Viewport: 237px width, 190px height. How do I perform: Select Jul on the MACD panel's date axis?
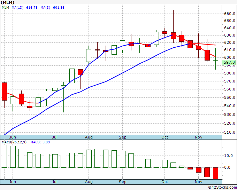(x=55, y=182)
